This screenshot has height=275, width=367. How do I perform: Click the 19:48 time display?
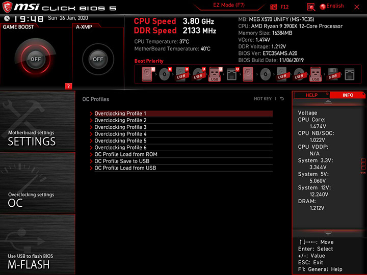[x=29, y=19]
